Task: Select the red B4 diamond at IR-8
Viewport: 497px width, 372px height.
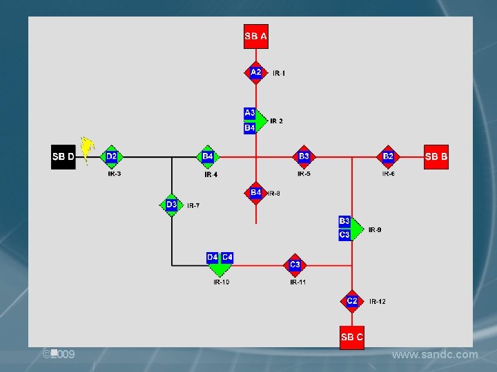Action: point(256,193)
